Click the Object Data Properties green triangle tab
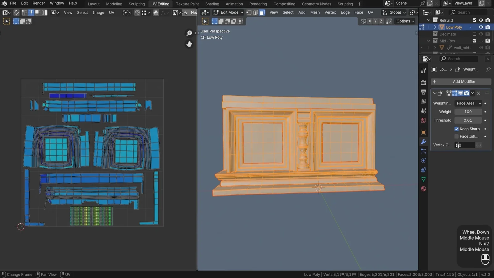Screen dimensions: 494x278 (x=423, y=179)
